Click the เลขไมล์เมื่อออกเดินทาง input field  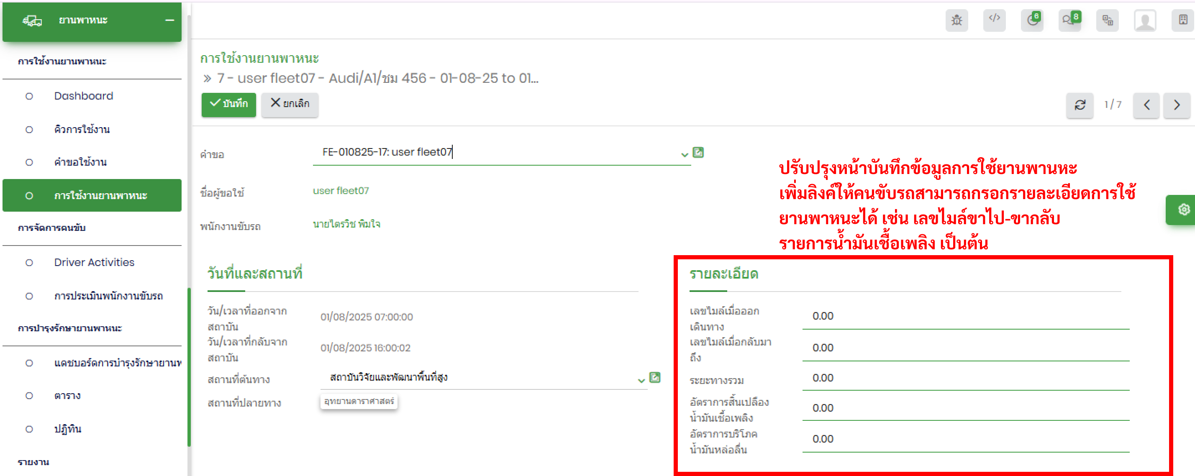coord(965,316)
